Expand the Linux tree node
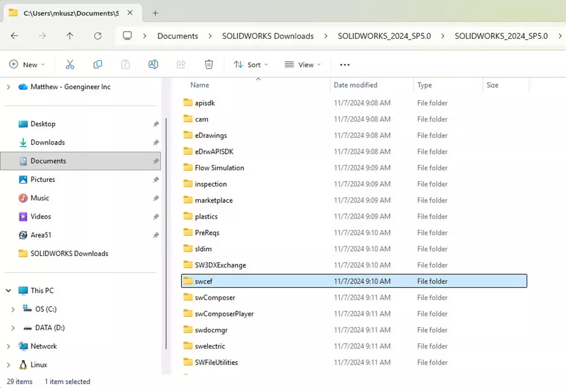The width and height of the screenshot is (566, 388). coord(8,365)
